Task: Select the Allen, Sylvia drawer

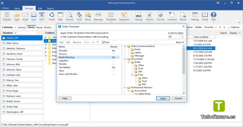Action: tap(22, 43)
